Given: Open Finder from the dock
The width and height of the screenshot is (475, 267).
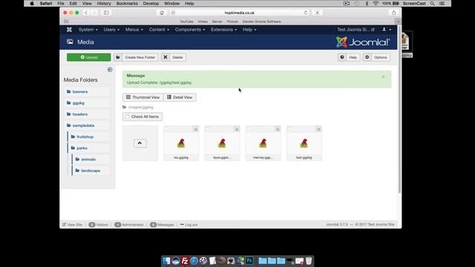Looking at the screenshot, I should 166,260.
